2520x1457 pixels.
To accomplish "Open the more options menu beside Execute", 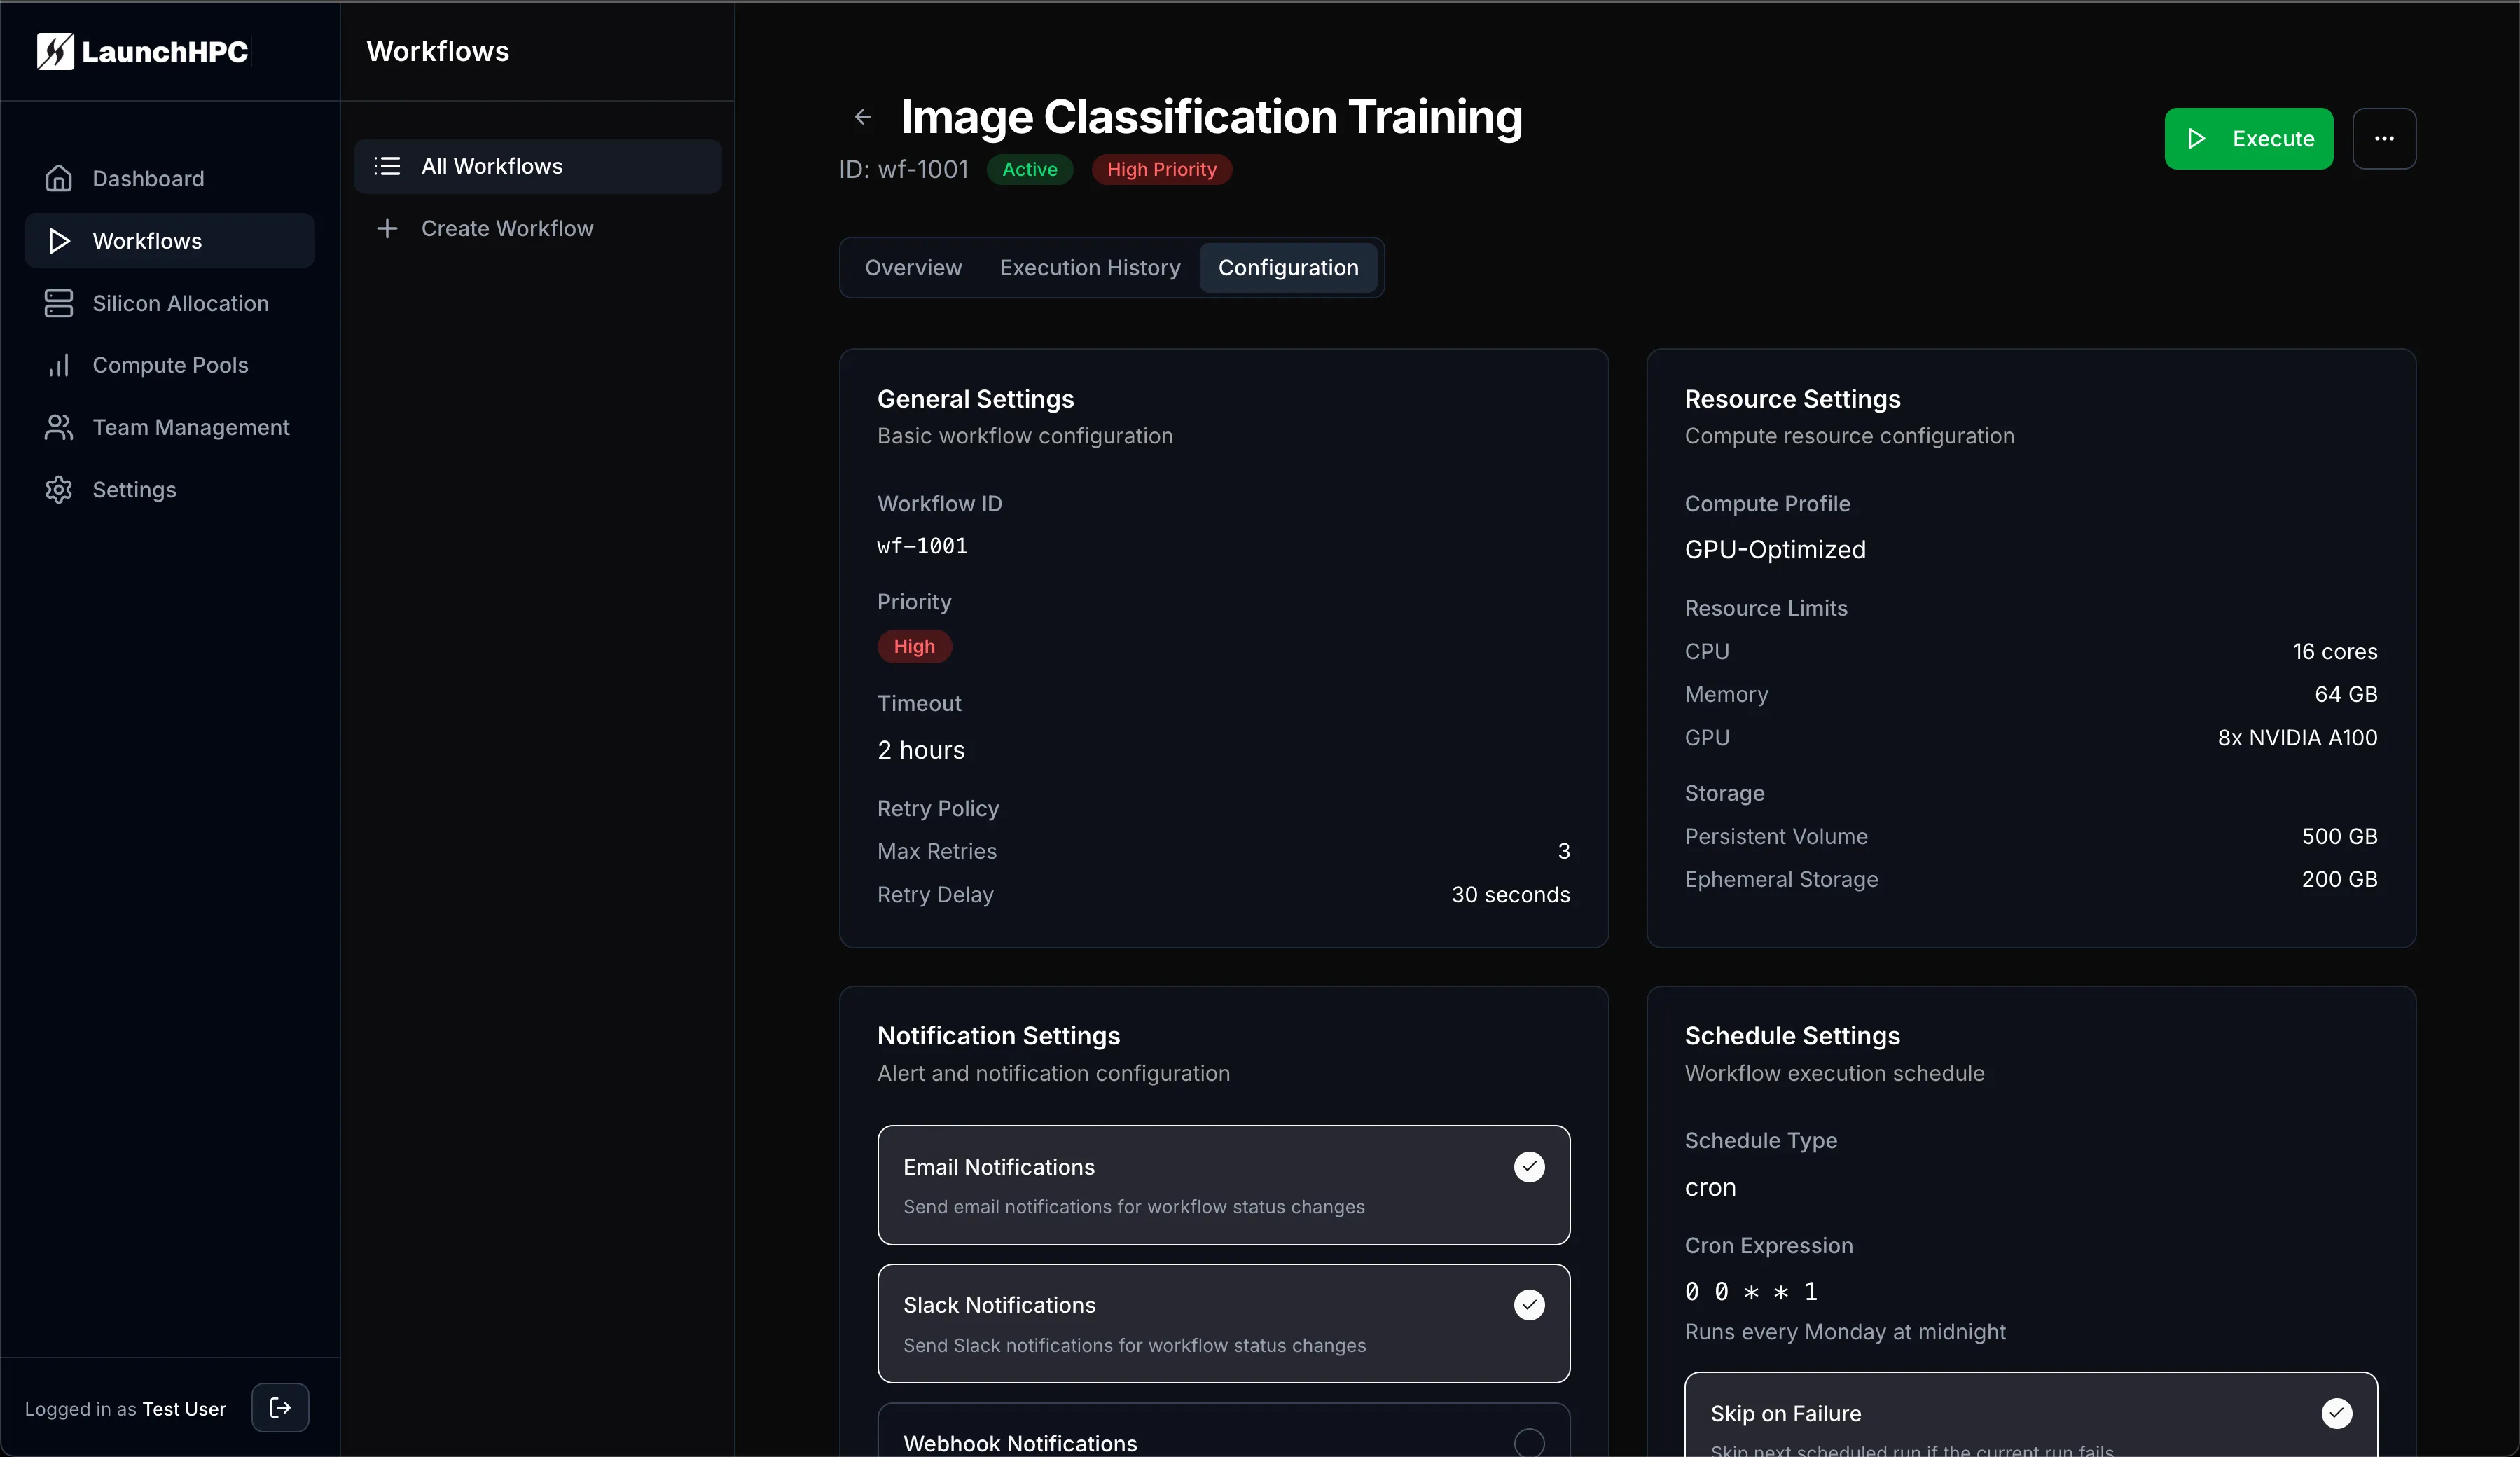I will [x=2385, y=139].
